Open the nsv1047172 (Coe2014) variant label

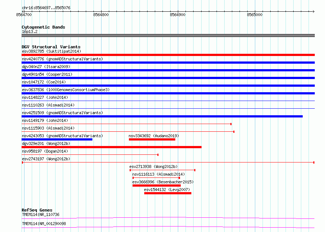click(x=44, y=82)
